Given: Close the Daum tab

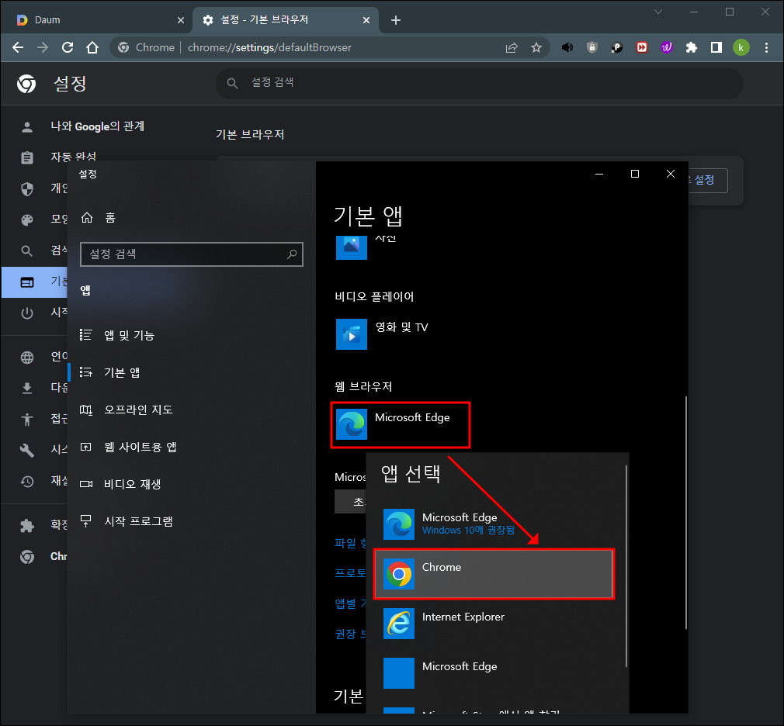Looking at the screenshot, I should pyautogui.click(x=181, y=20).
